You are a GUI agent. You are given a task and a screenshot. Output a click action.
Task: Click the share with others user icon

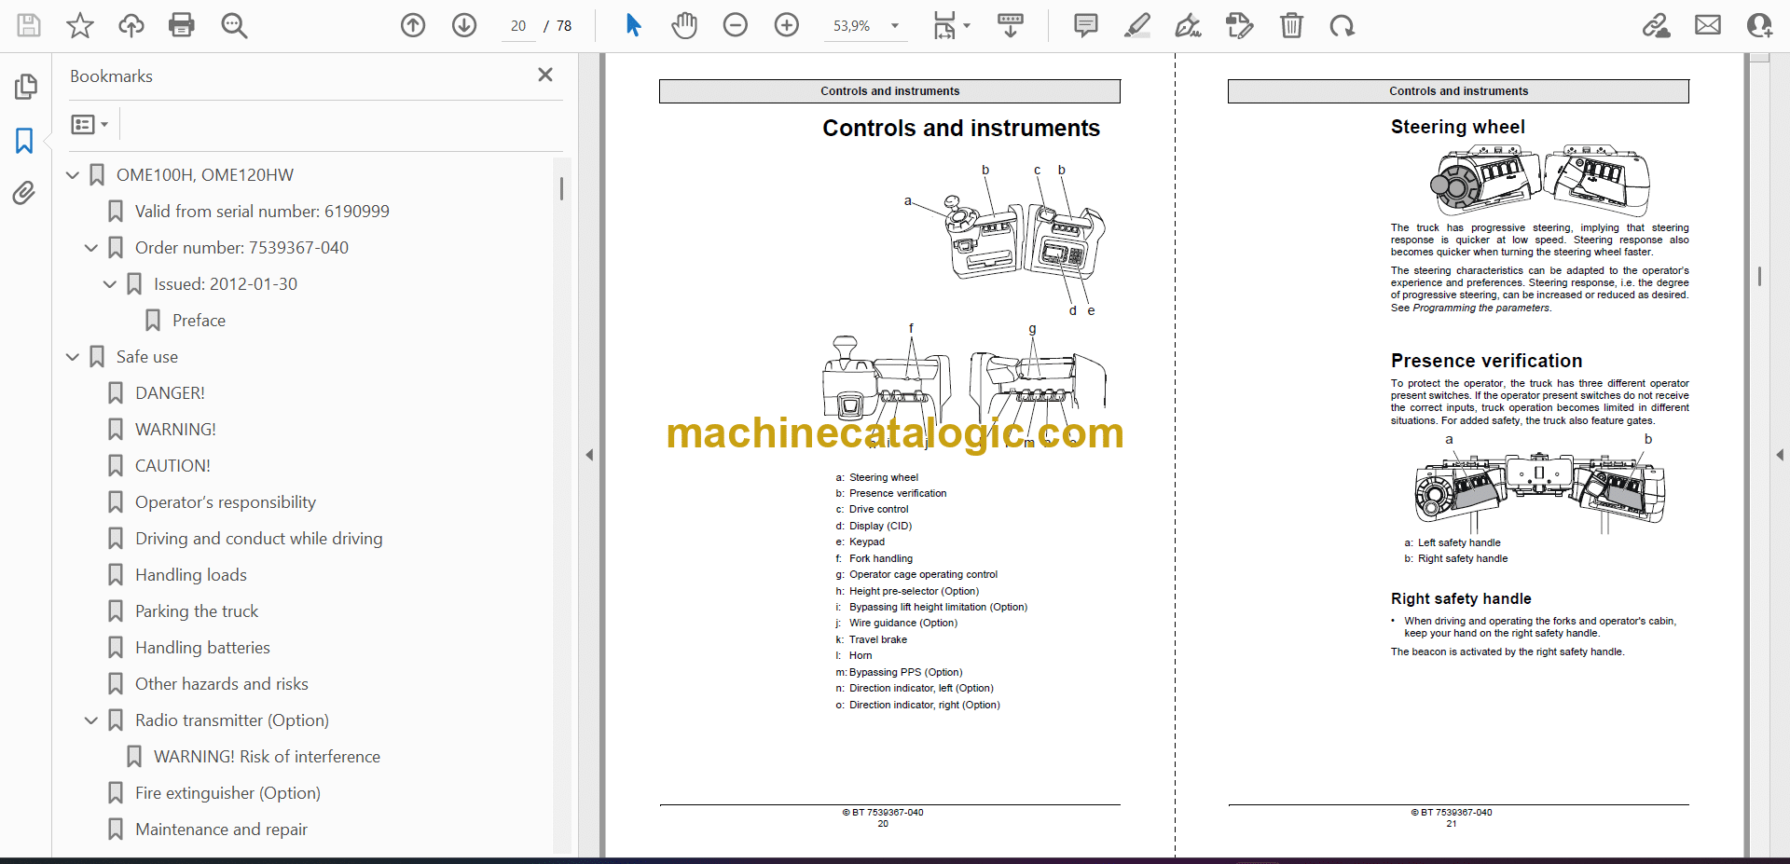coord(1759,25)
